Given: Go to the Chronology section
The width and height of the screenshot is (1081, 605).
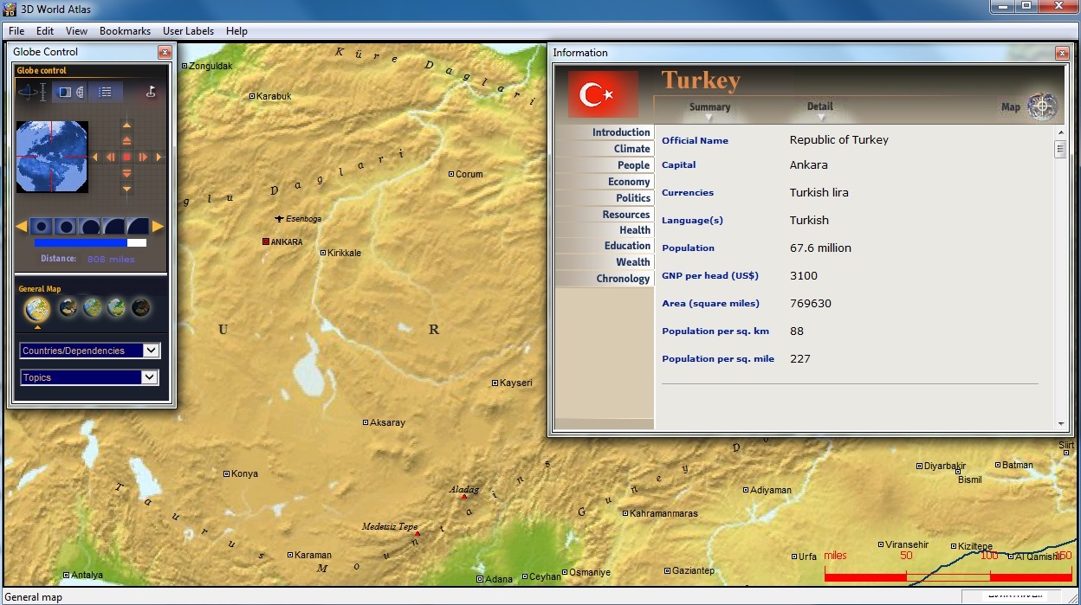Looking at the screenshot, I should click(622, 279).
